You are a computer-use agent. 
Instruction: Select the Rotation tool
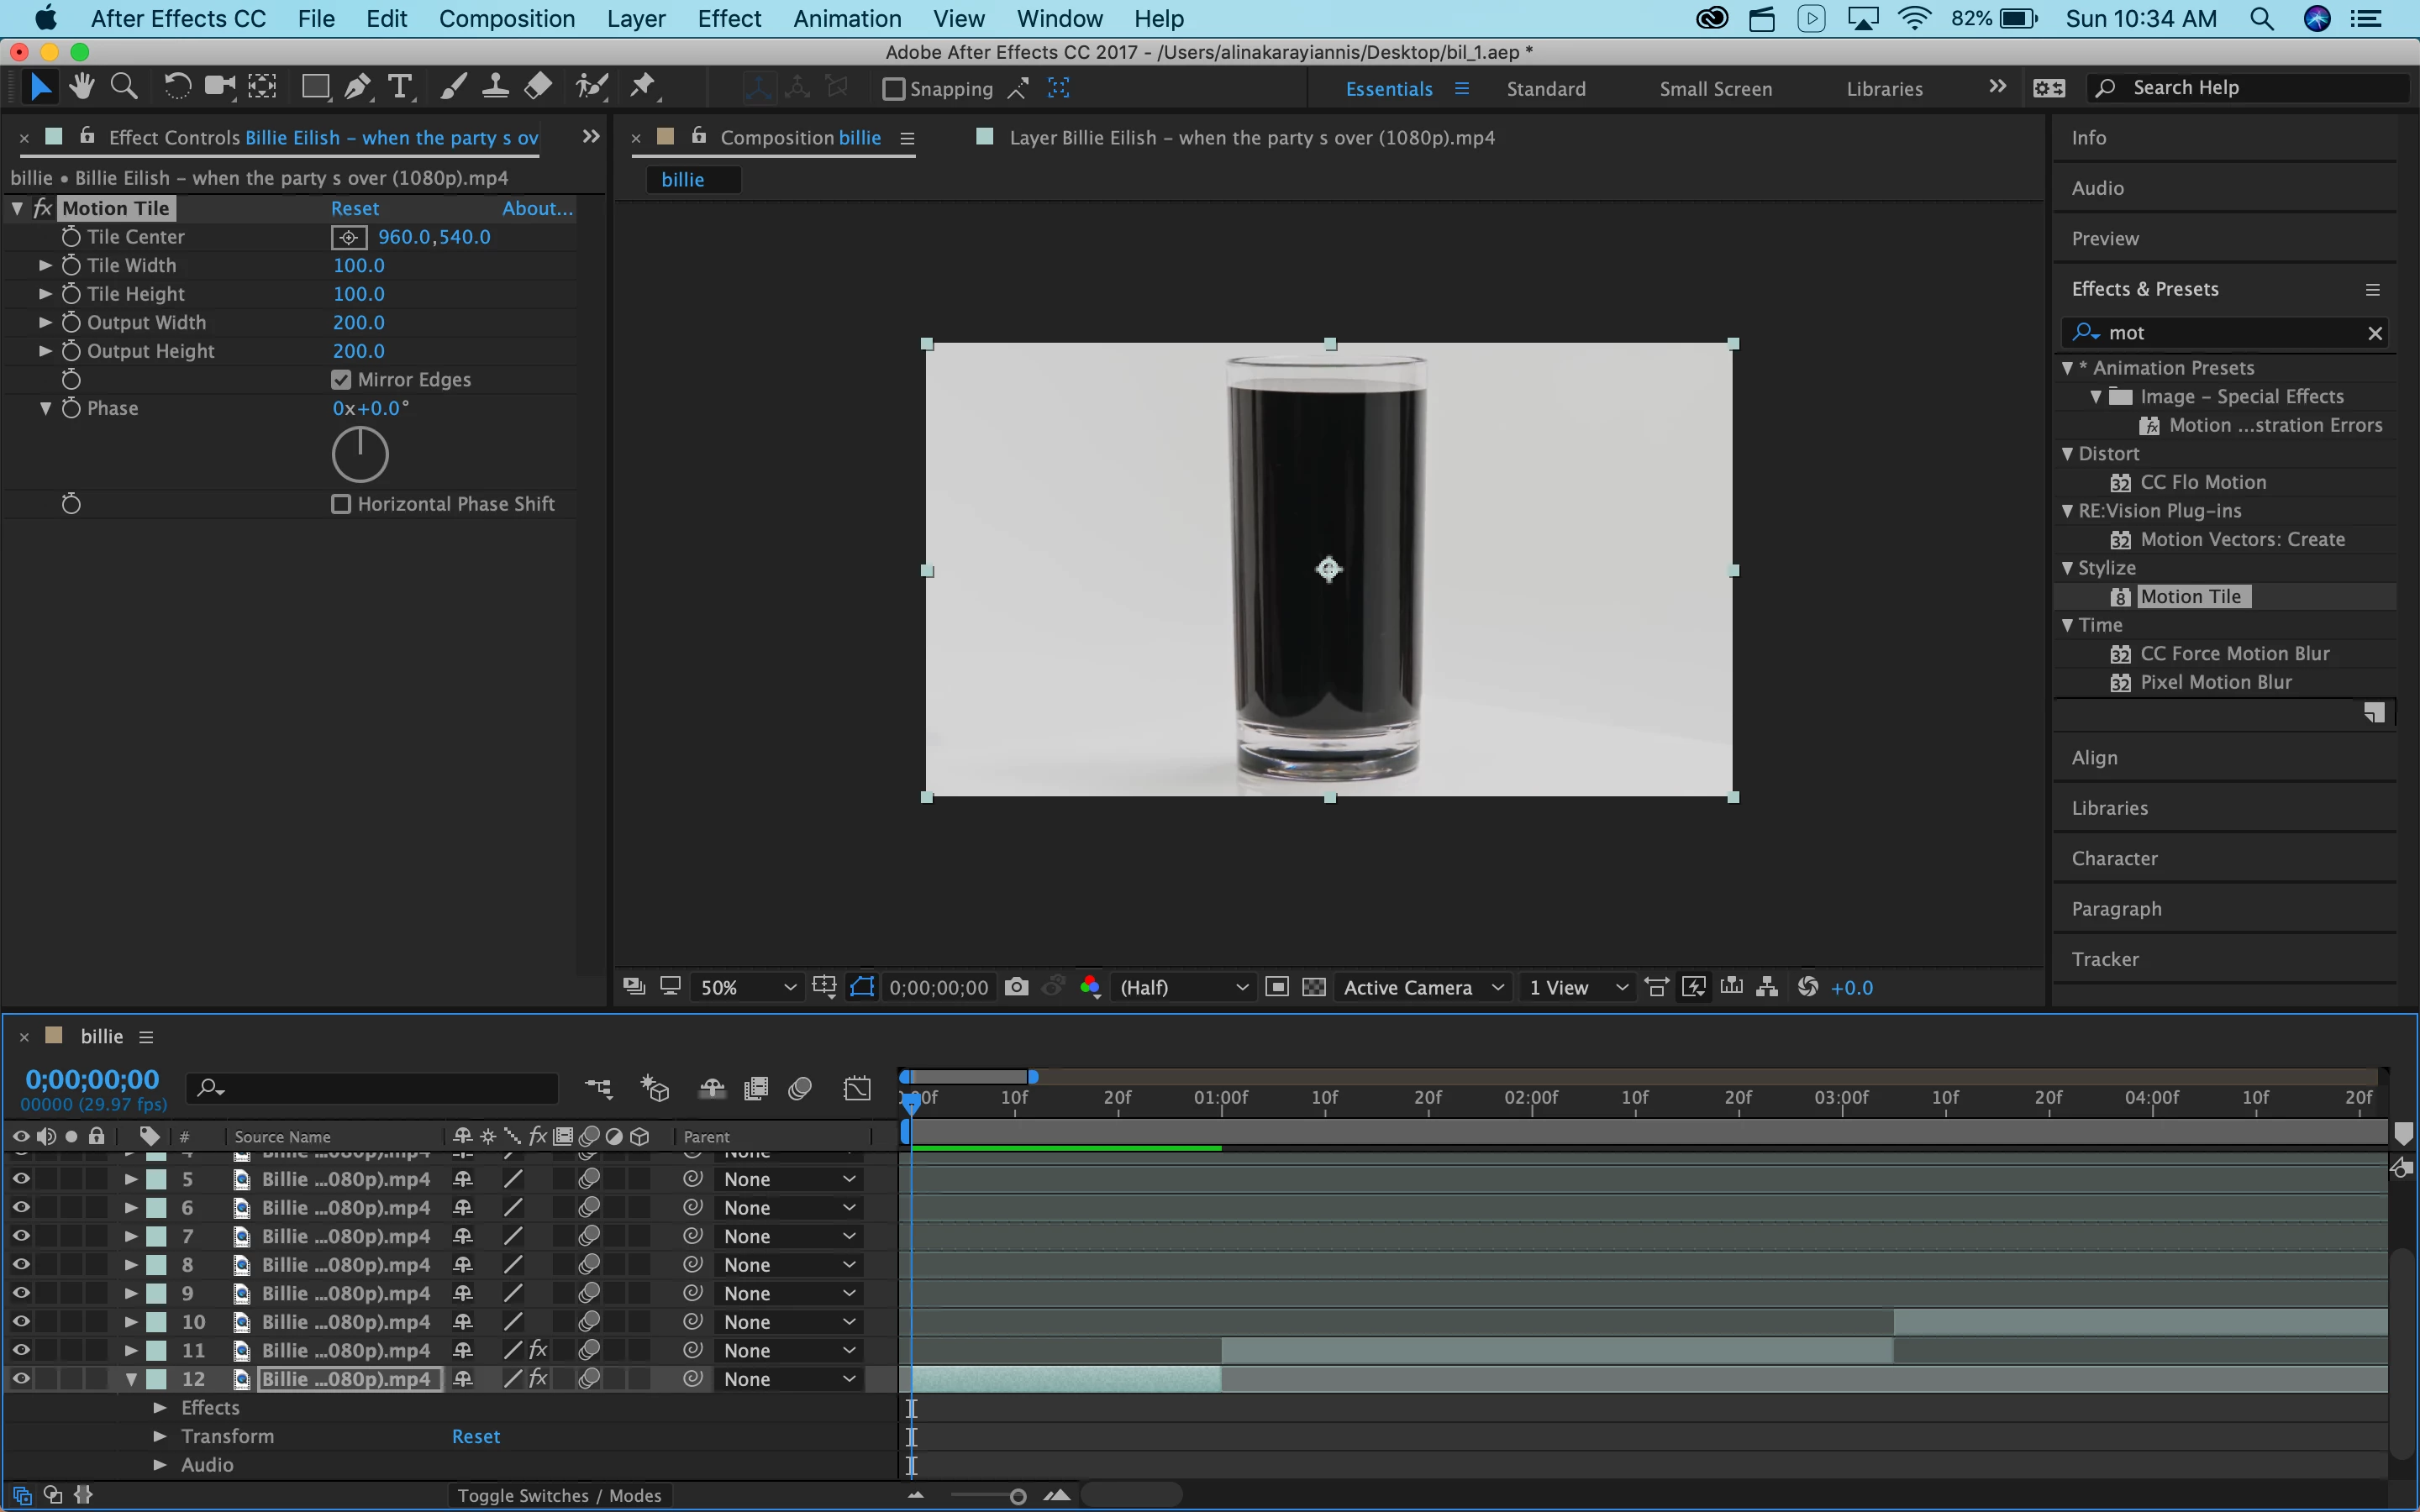[x=177, y=88]
